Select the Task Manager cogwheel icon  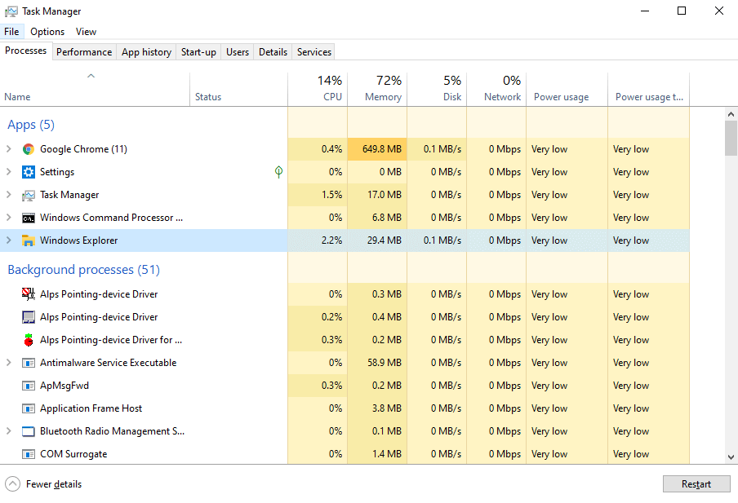point(27,194)
